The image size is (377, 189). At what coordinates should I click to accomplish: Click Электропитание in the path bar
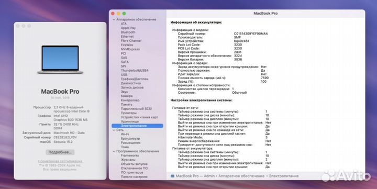284,176
